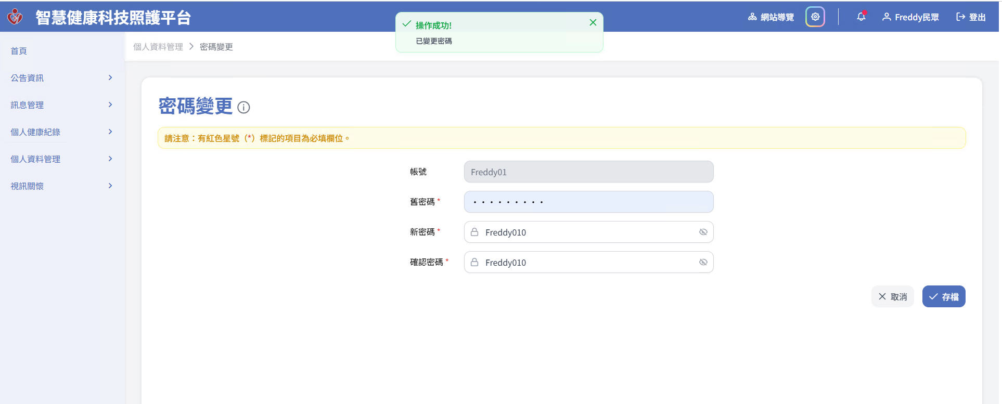Close the success notification popup

click(x=593, y=22)
